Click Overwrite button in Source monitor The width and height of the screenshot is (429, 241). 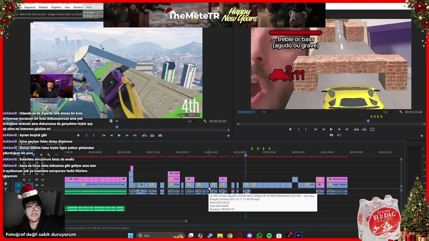152,136
